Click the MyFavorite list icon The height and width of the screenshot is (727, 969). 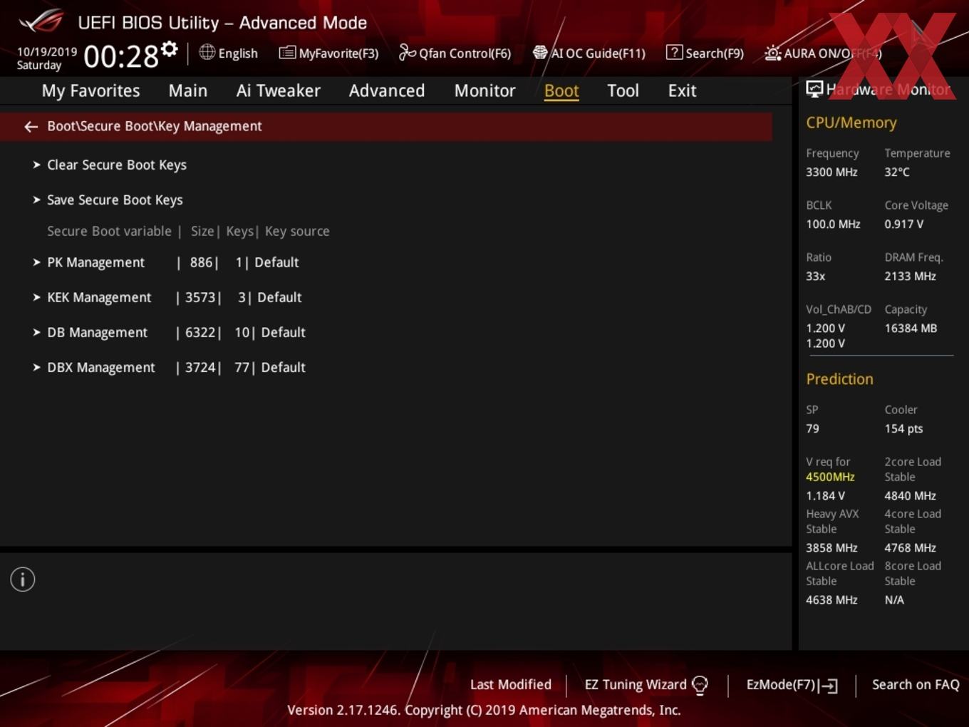(x=287, y=53)
